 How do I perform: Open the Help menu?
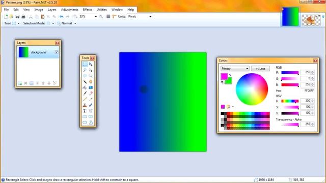point(130,10)
